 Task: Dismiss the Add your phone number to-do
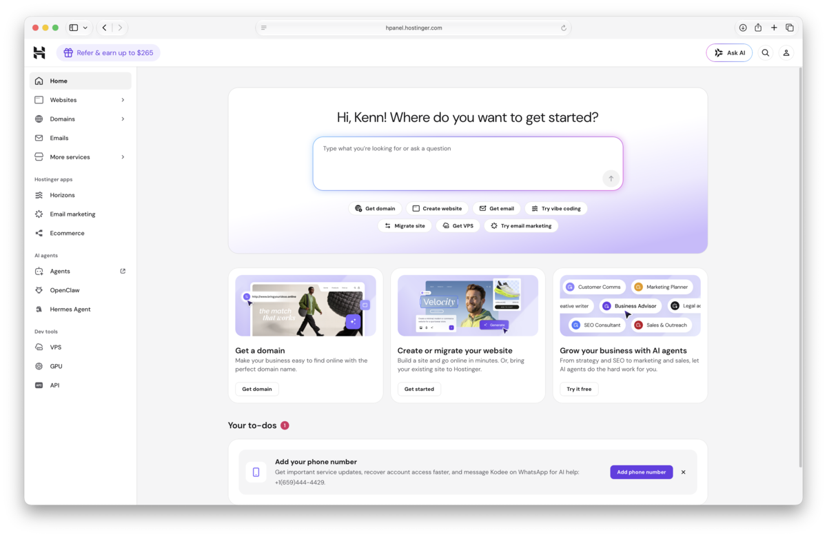pyautogui.click(x=684, y=472)
